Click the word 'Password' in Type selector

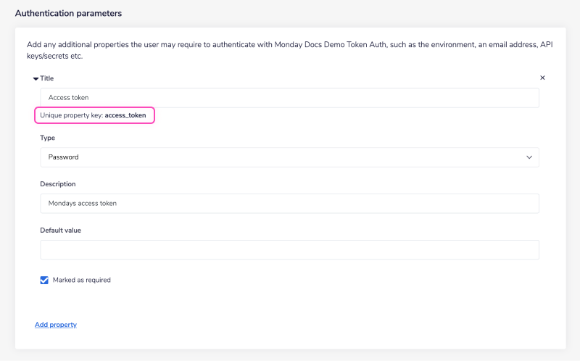[64, 157]
